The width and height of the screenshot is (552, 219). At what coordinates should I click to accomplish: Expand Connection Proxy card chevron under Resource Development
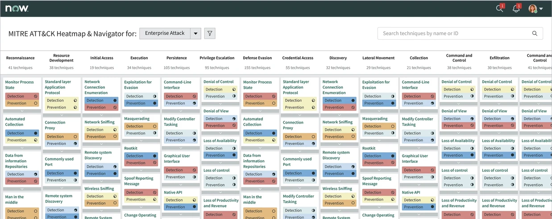[62, 151]
